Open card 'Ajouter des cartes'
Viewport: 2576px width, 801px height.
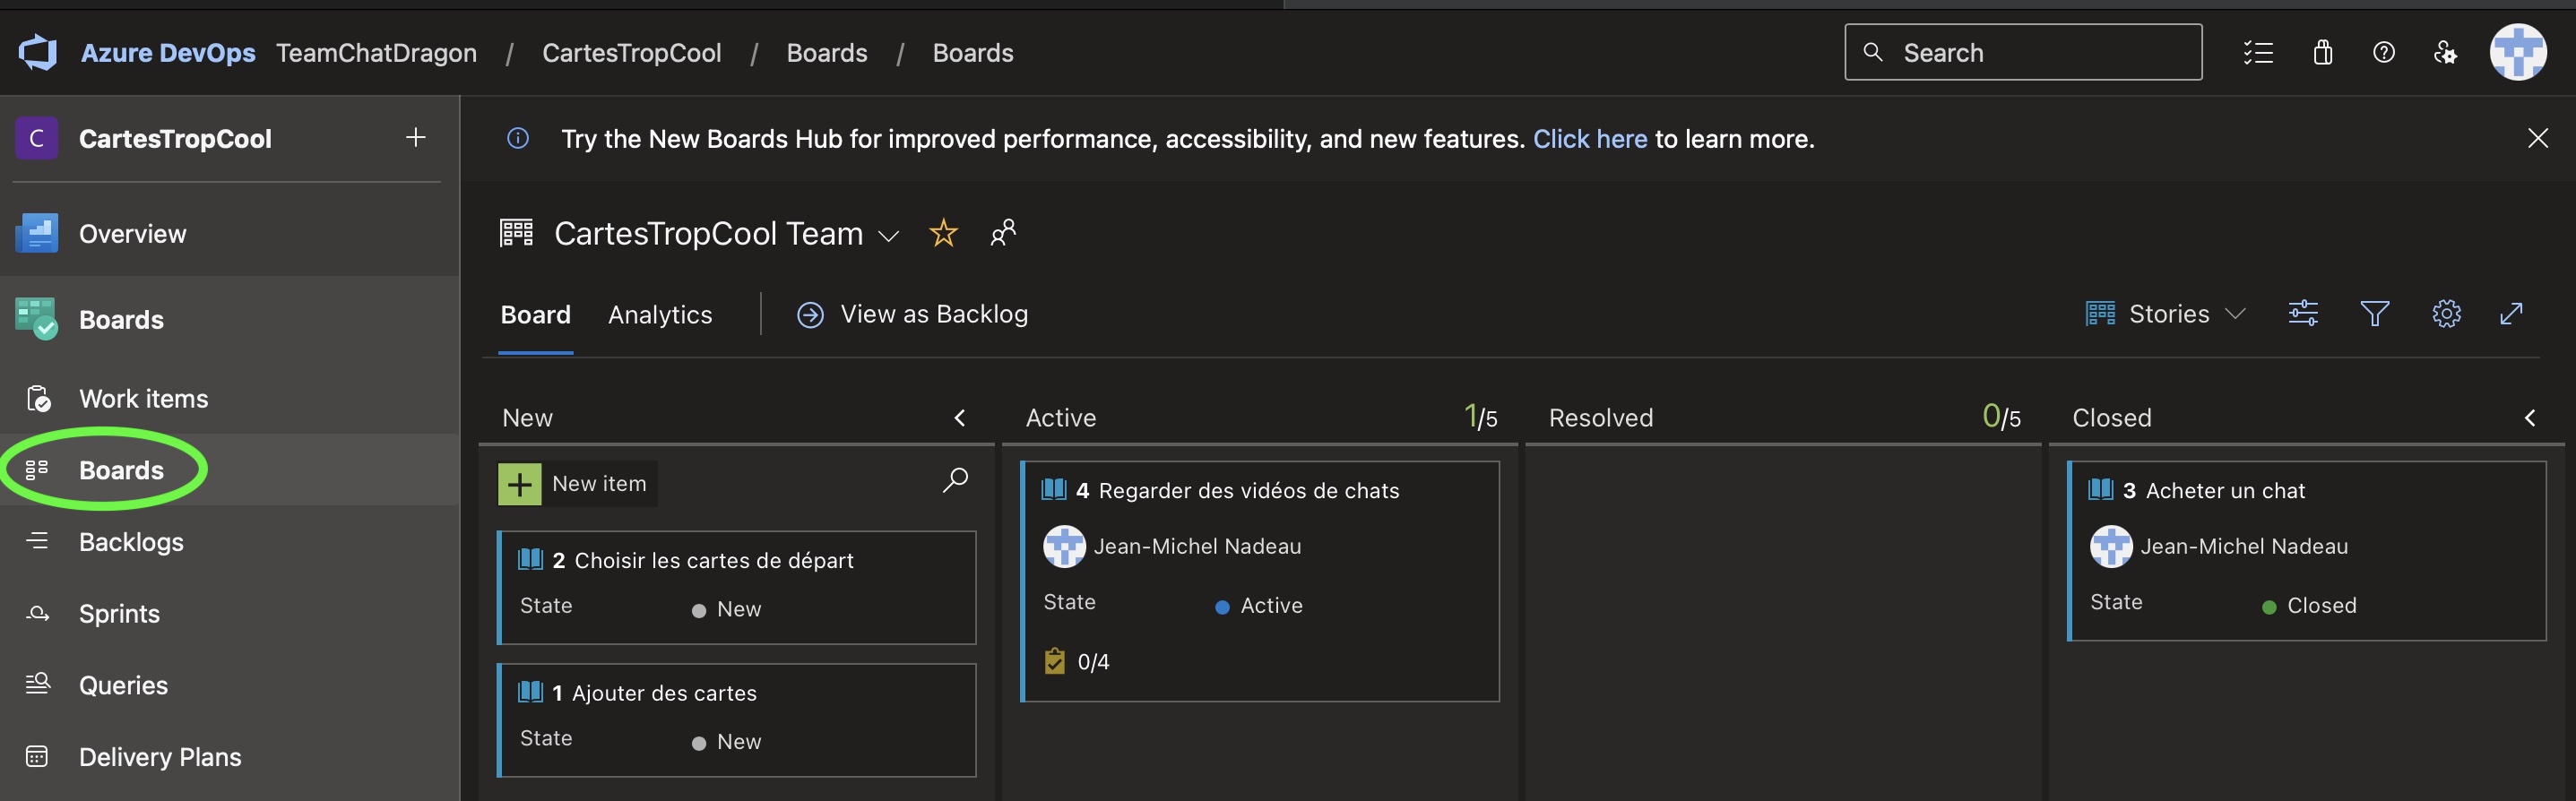coord(664,693)
